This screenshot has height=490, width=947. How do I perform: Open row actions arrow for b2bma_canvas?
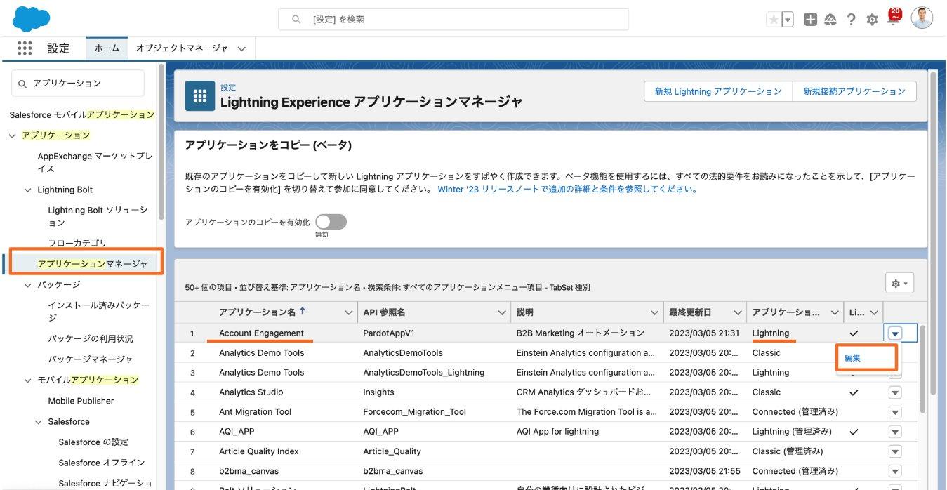pos(895,471)
